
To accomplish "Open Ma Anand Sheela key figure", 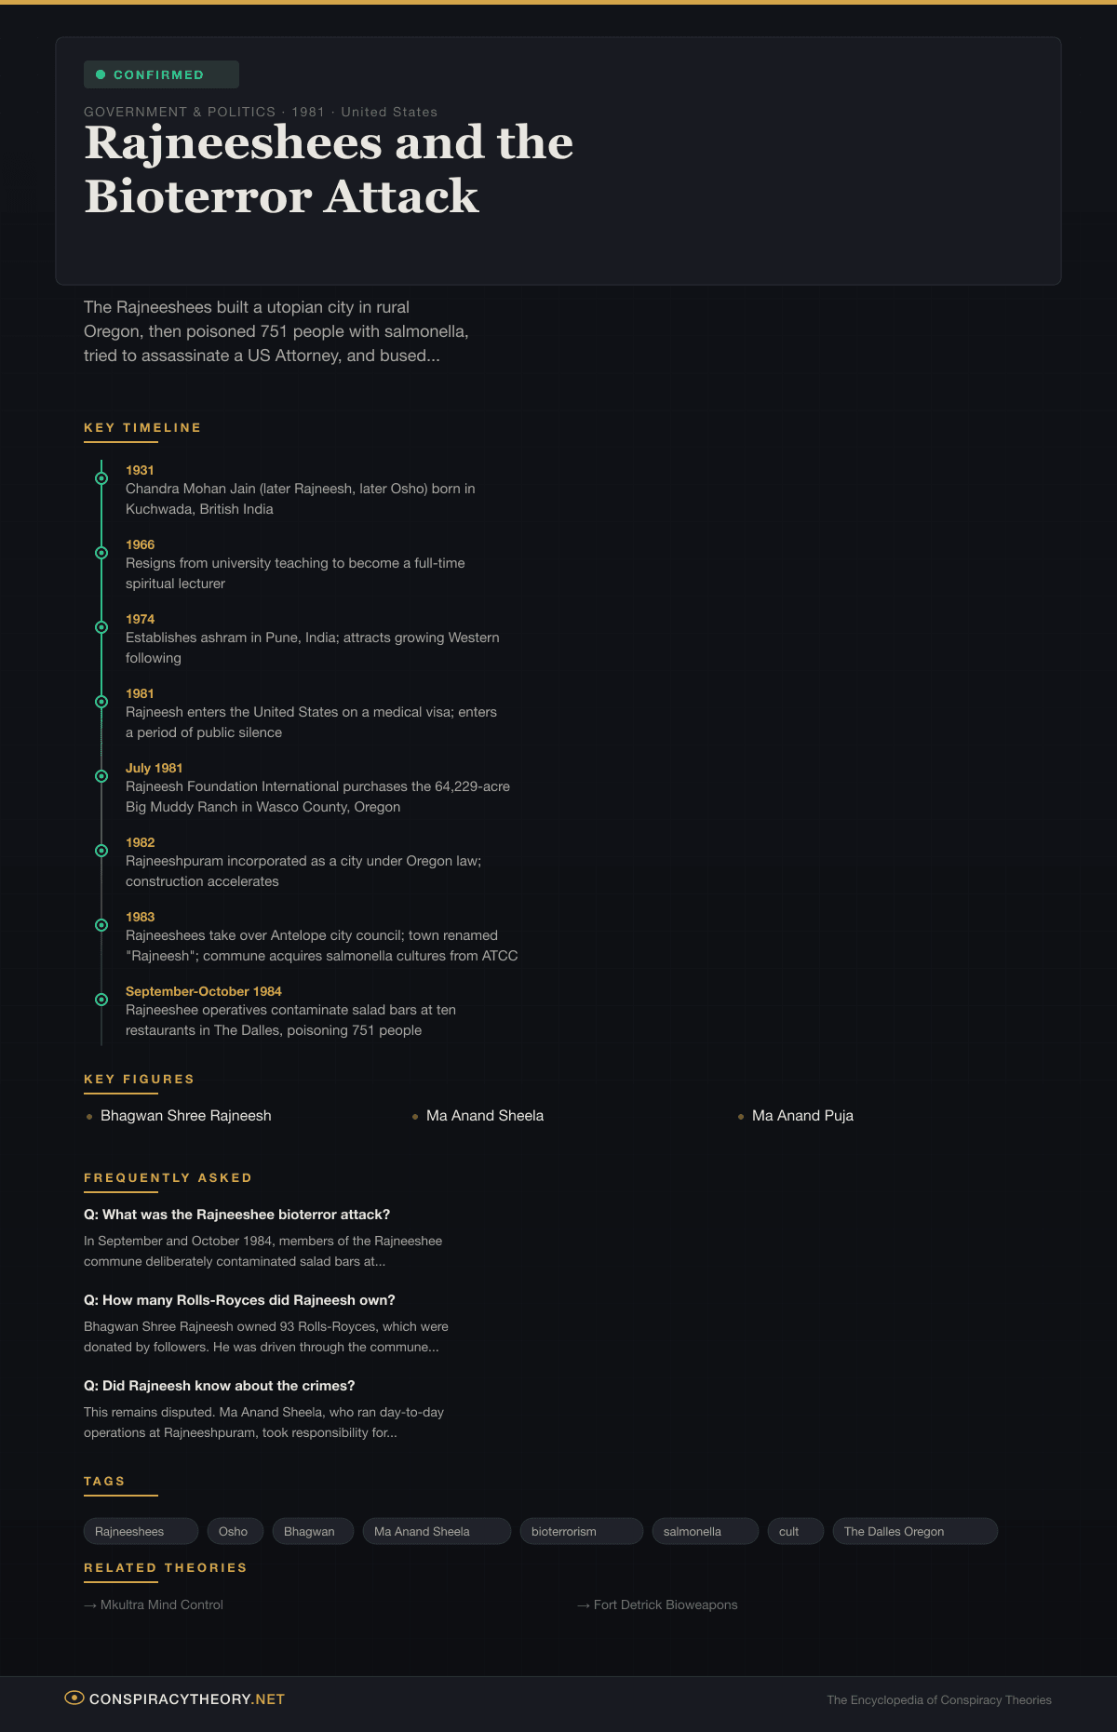I will [x=484, y=1116].
